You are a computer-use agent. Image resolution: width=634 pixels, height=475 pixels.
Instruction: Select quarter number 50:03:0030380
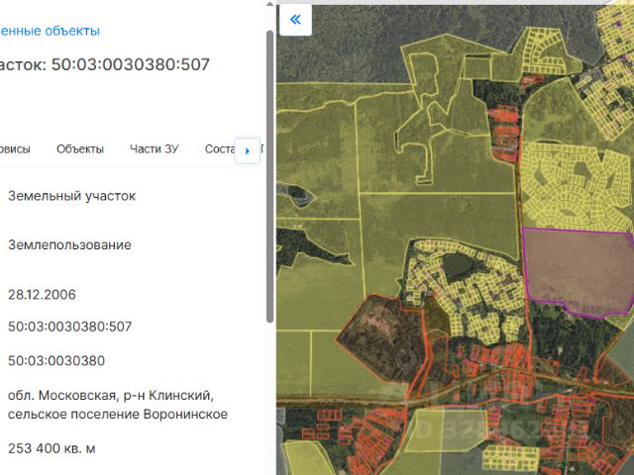[56, 360]
